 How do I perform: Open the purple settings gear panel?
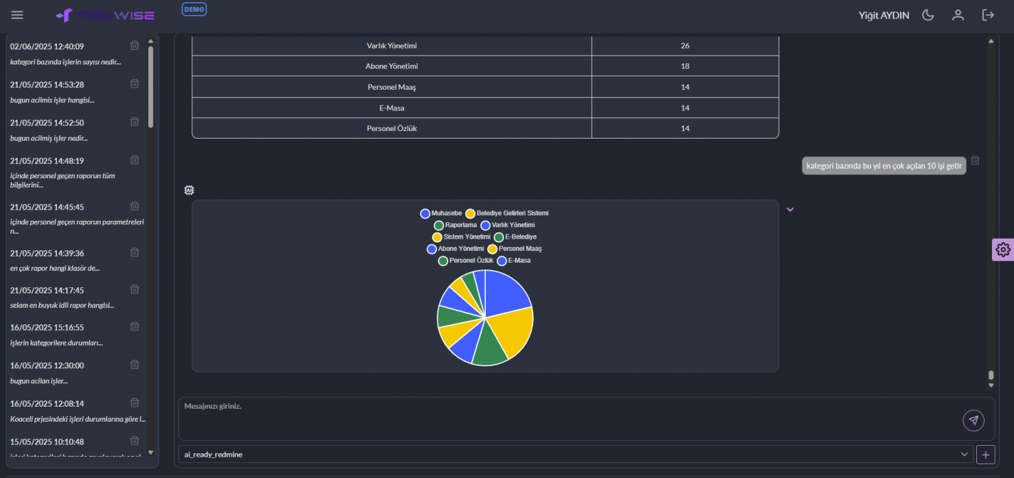pos(1002,250)
